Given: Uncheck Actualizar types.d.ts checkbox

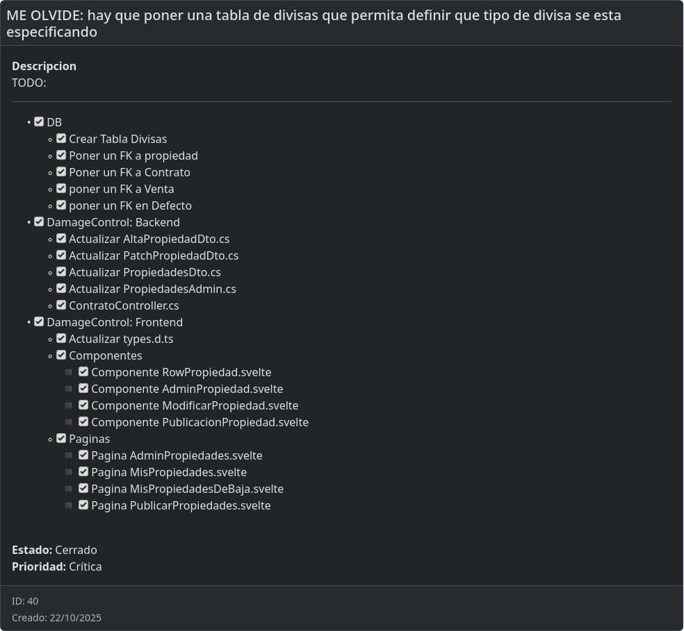Looking at the screenshot, I should coord(61,338).
